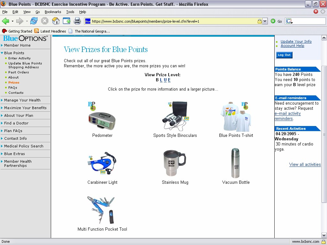Screen dimensions: 327x245
Task: Select prize level U link
Action: click(x=165, y=80)
